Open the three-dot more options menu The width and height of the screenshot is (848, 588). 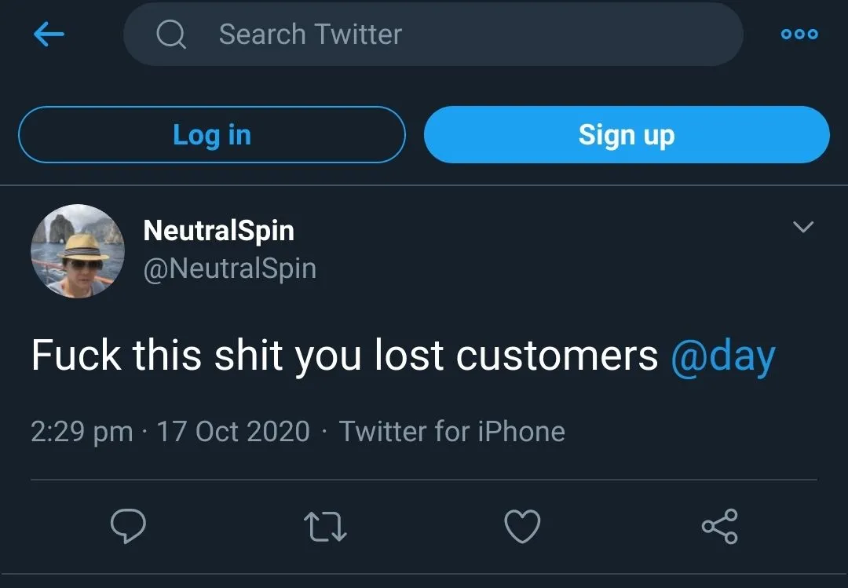coord(799,35)
